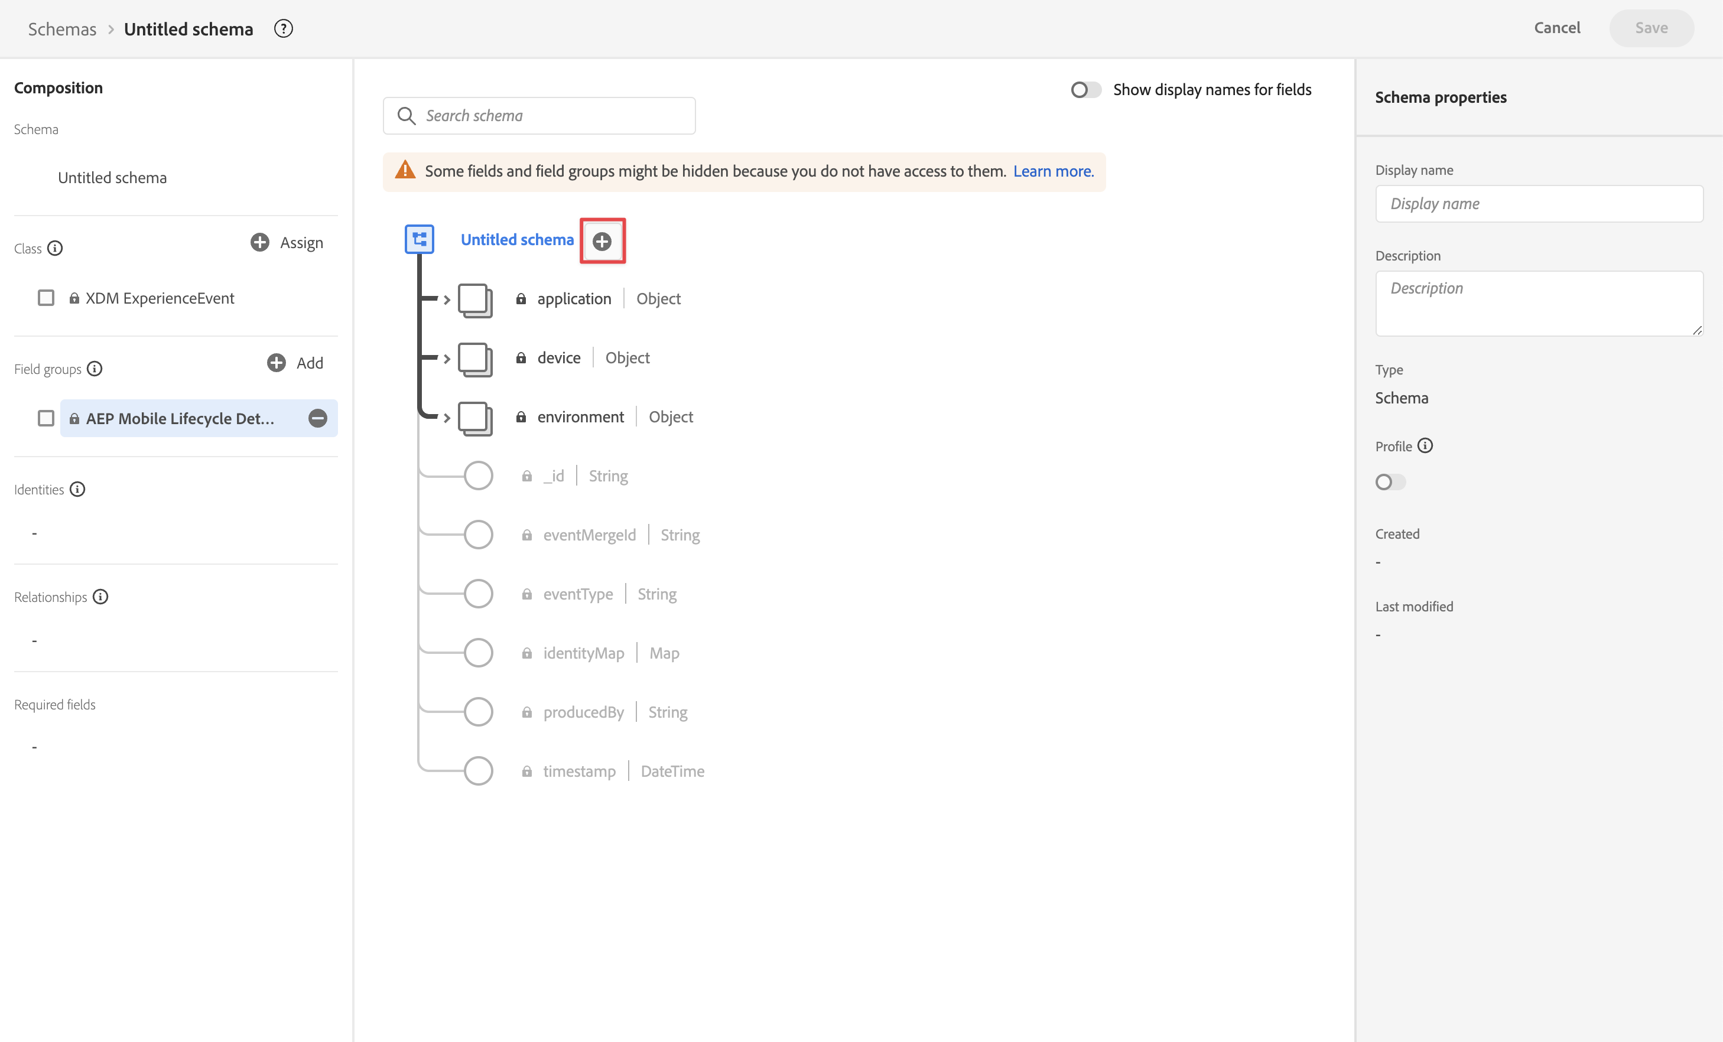Open the Learn more link

click(x=1053, y=171)
